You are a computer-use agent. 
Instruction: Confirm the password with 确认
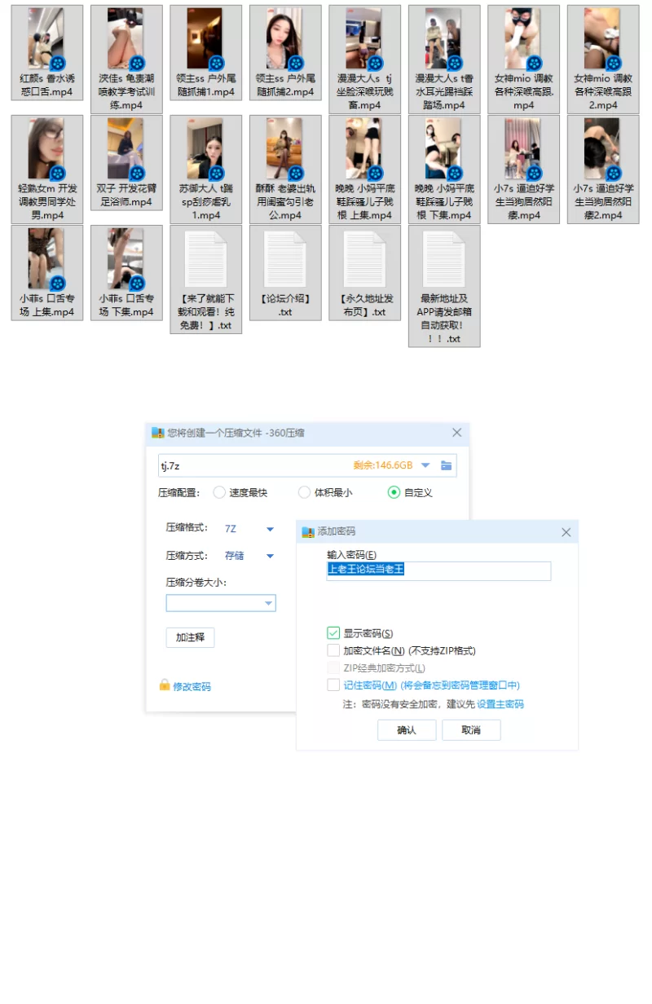pos(407,729)
